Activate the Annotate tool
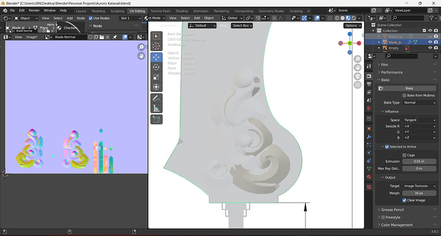Screen dimensions: 441x236 157,98
